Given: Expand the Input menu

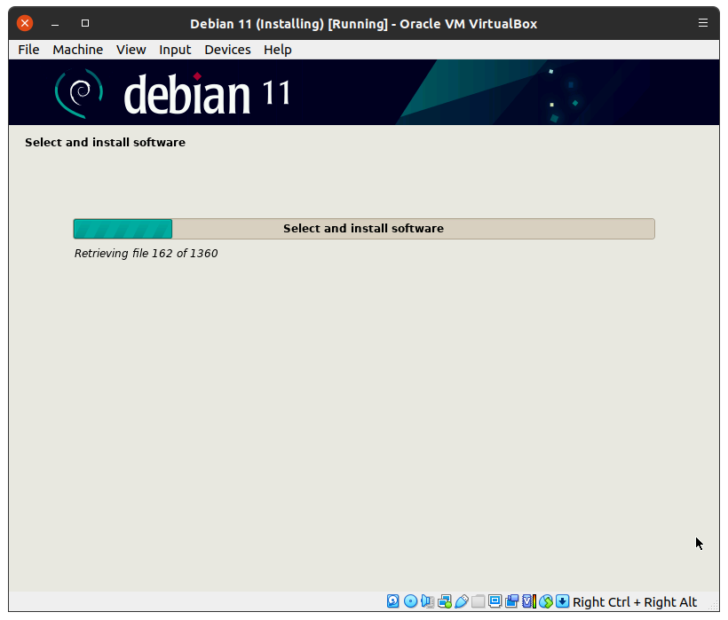Looking at the screenshot, I should pos(175,50).
